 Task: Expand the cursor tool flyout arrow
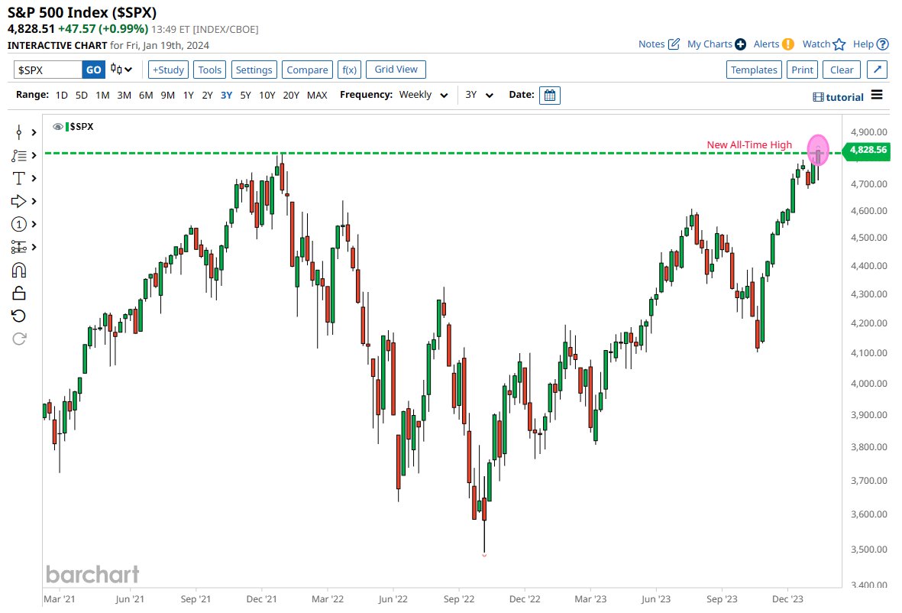(34, 132)
